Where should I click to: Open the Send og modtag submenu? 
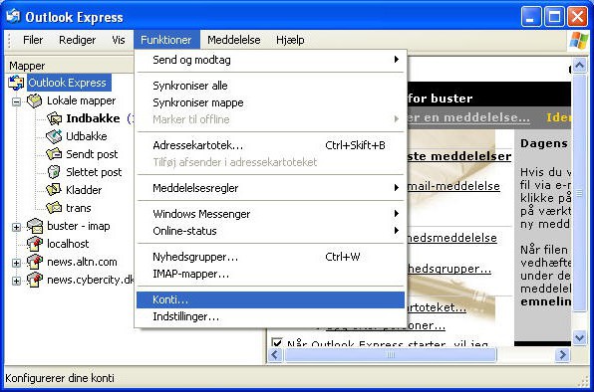coord(270,60)
